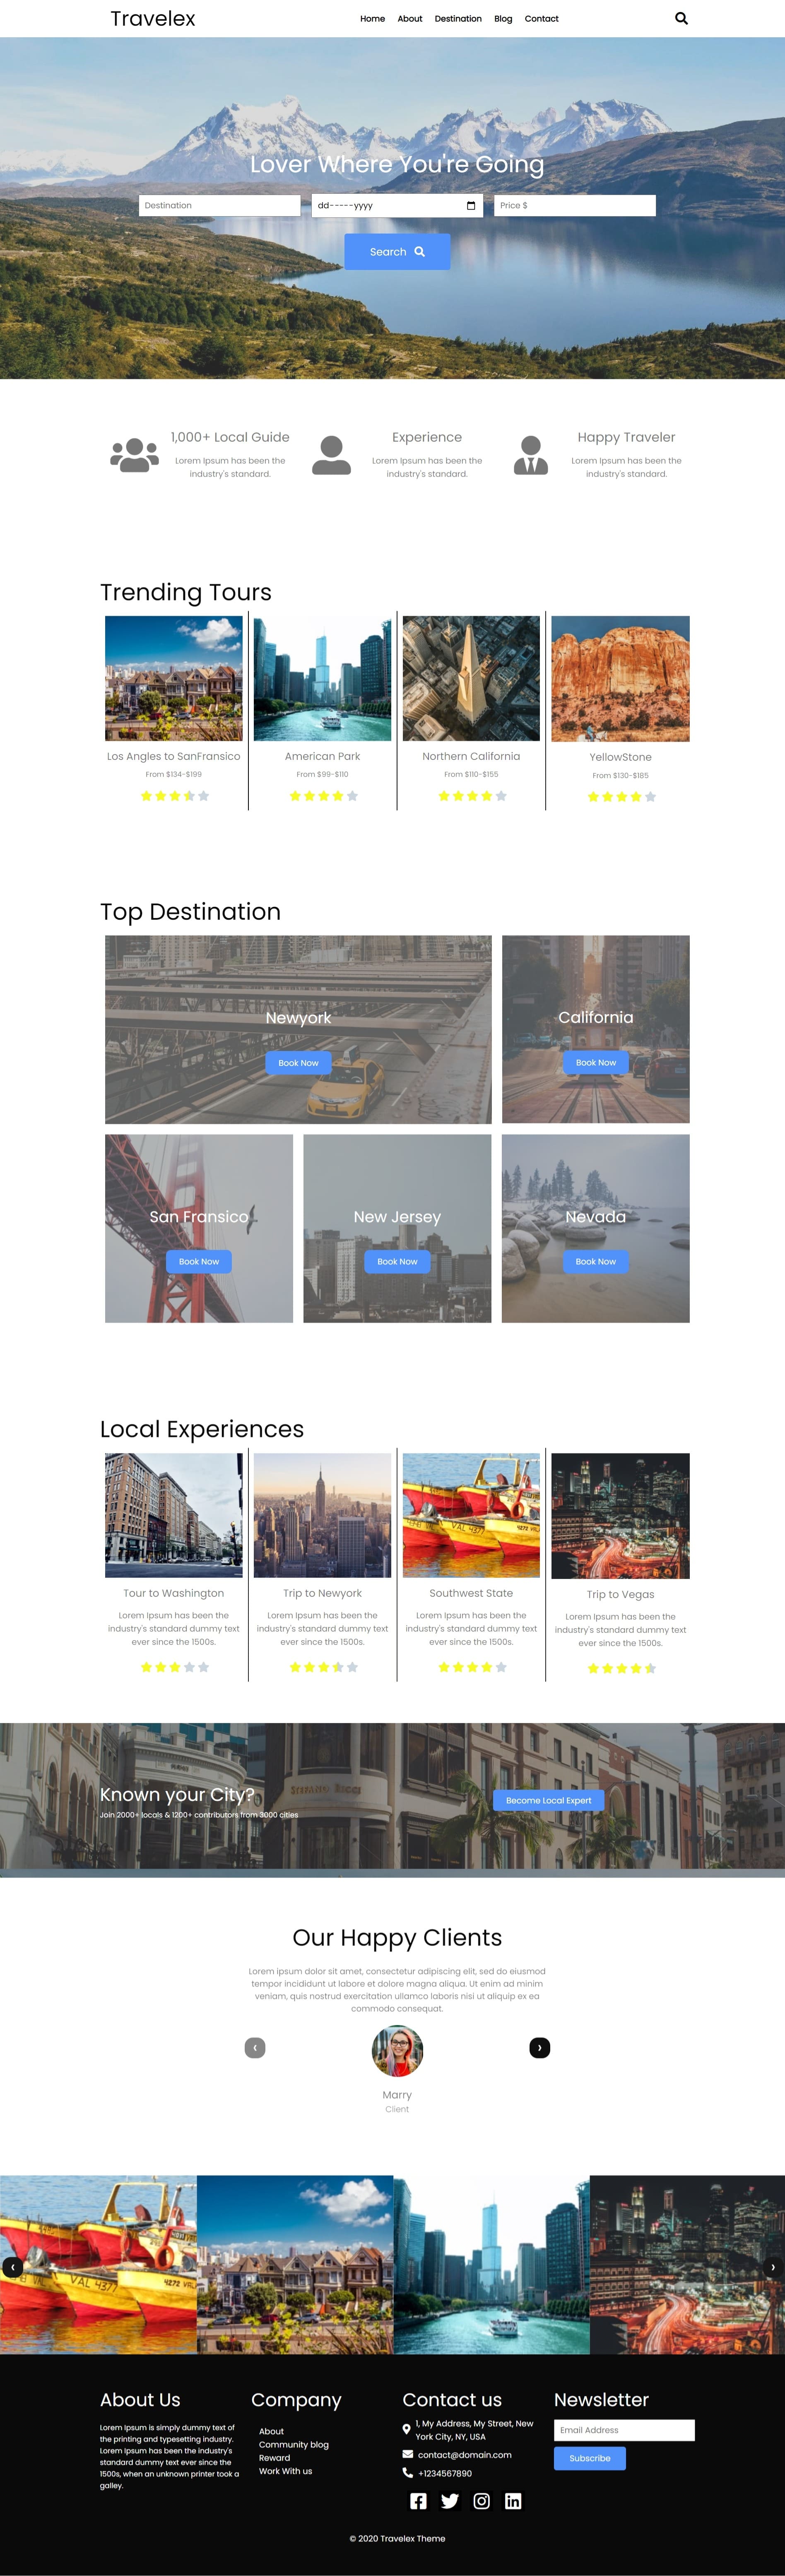Image resolution: width=785 pixels, height=2576 pixels.
Task: Open the Twitter icon in footer
Action: pos(450,2501)
